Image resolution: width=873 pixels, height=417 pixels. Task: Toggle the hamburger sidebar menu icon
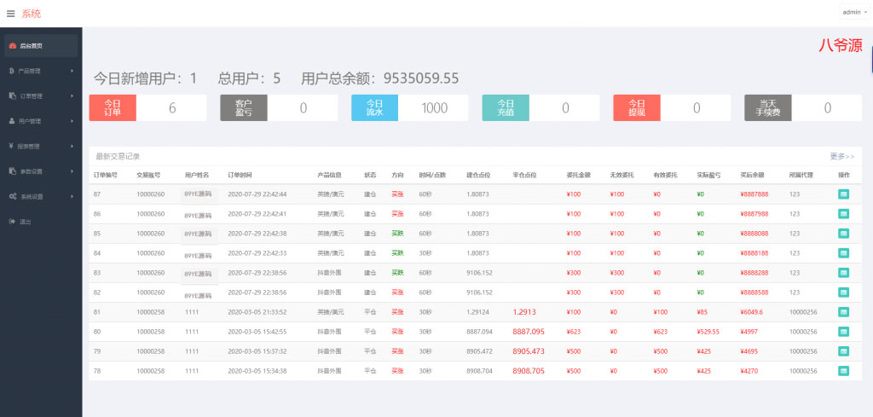coord(10,14)
